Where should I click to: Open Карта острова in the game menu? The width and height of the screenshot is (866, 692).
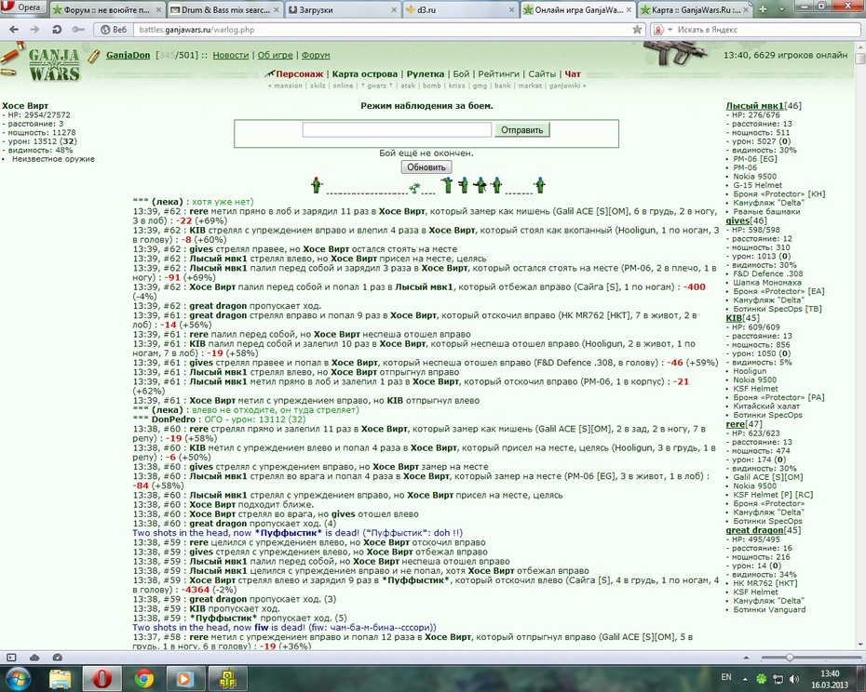point(364,74)
